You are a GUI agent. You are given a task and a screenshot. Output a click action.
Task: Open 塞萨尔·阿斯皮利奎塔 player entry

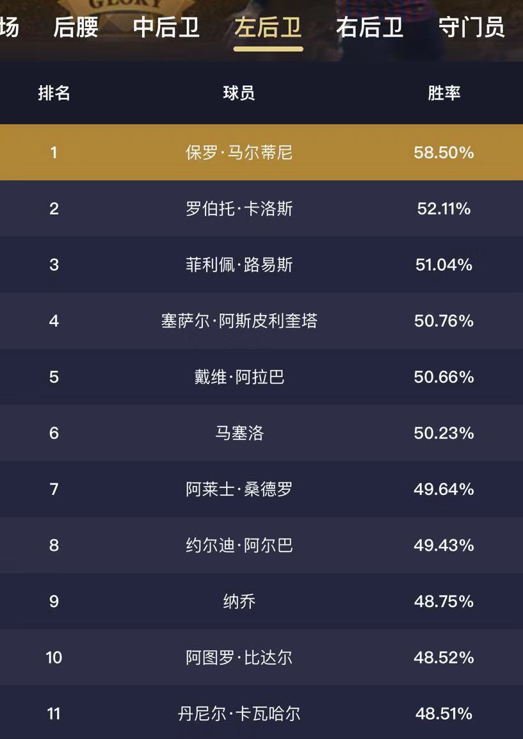tap(239, 321)
